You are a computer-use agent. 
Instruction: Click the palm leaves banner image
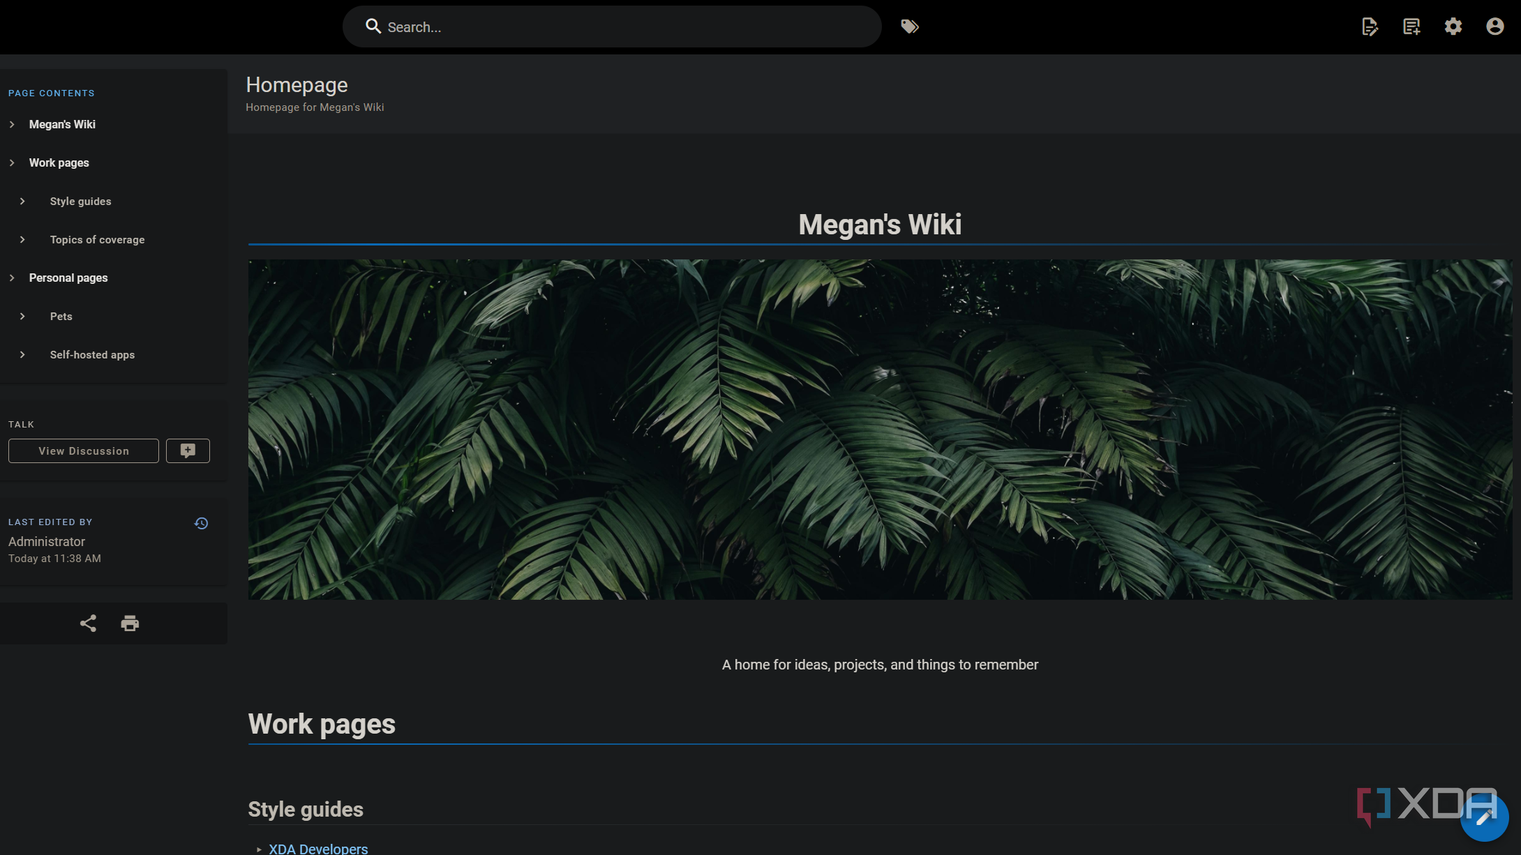880,429
